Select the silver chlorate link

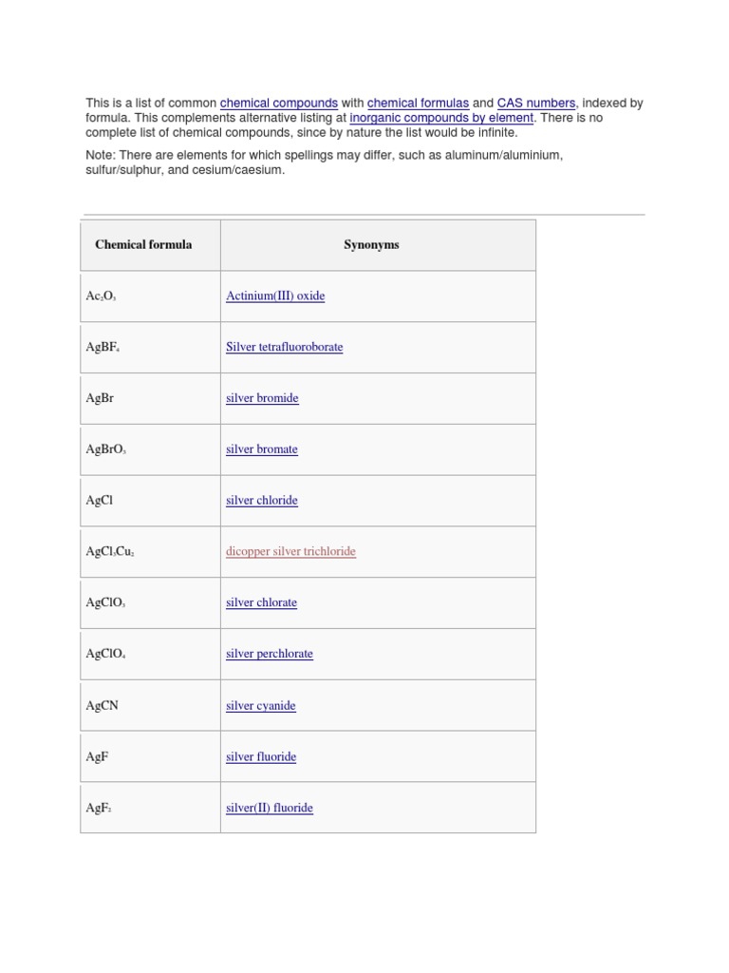click(x=261, y=603)
